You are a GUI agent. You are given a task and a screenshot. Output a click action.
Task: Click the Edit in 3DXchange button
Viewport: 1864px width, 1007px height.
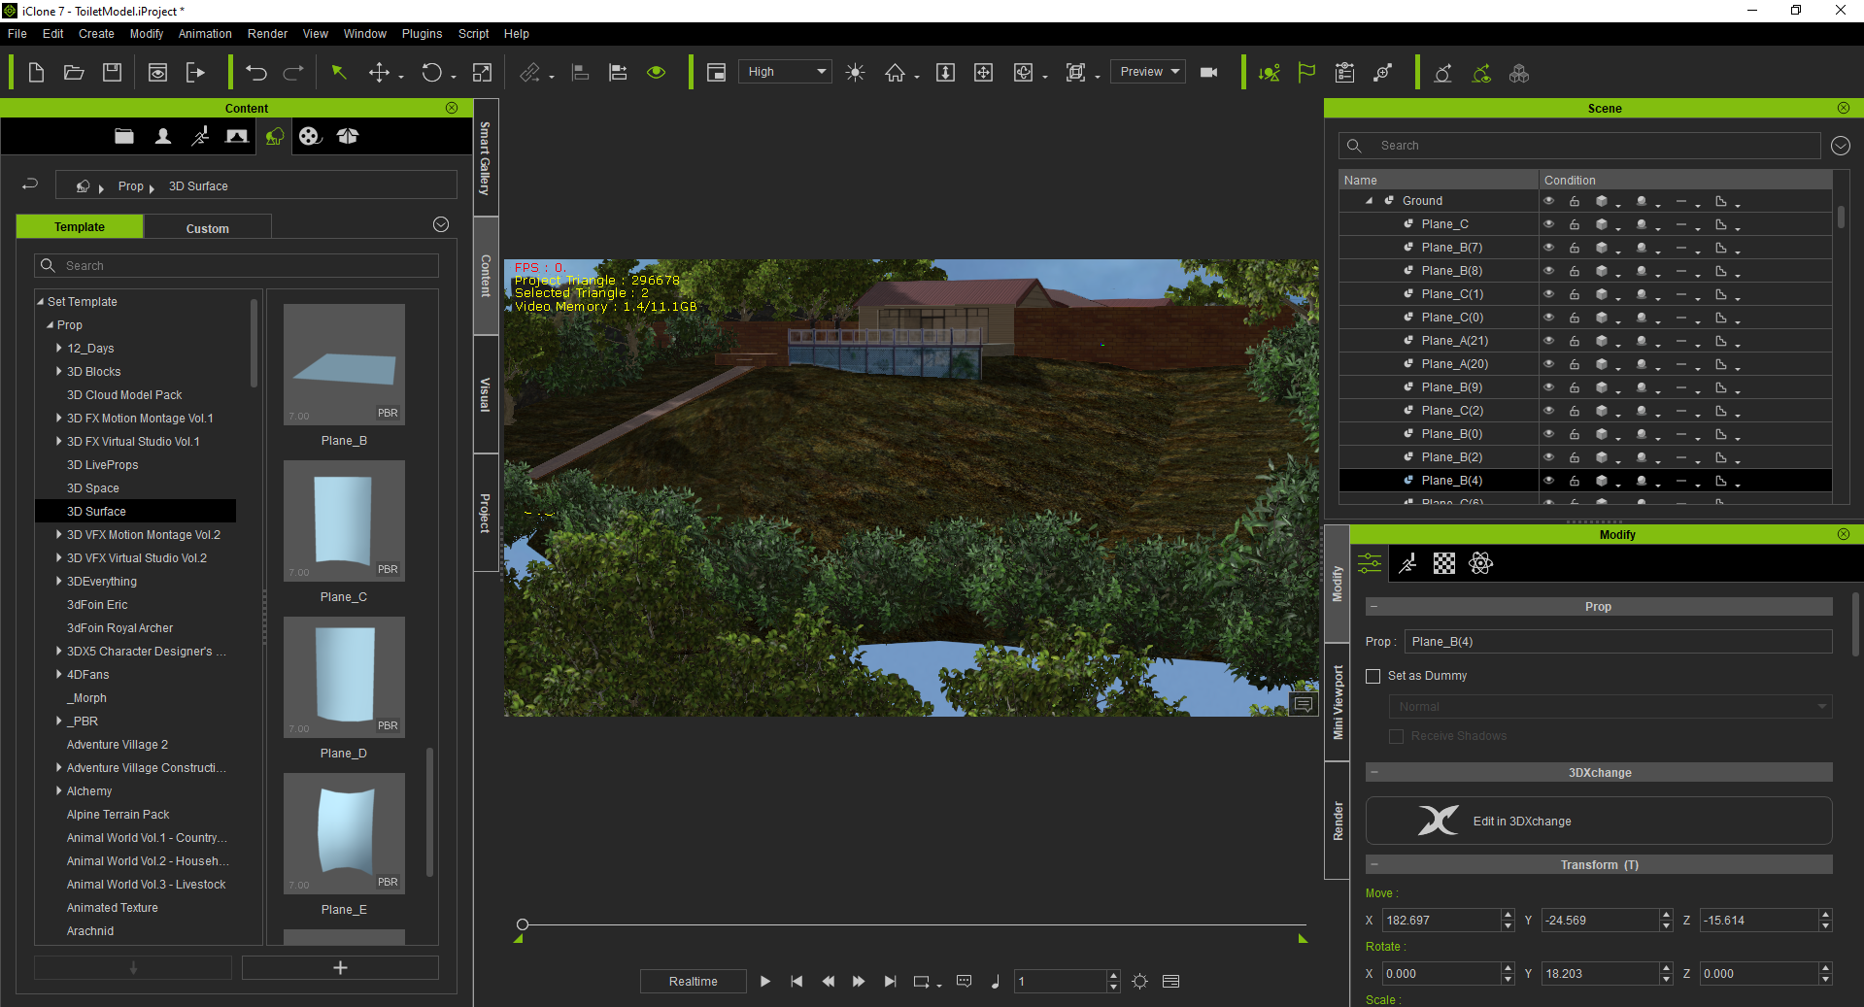[x=1599, y=821]
